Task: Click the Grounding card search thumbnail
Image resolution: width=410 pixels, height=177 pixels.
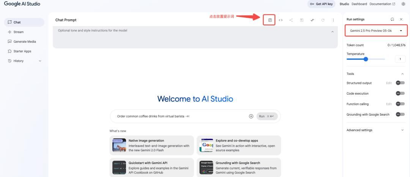Action: click(x=206, y=167)
